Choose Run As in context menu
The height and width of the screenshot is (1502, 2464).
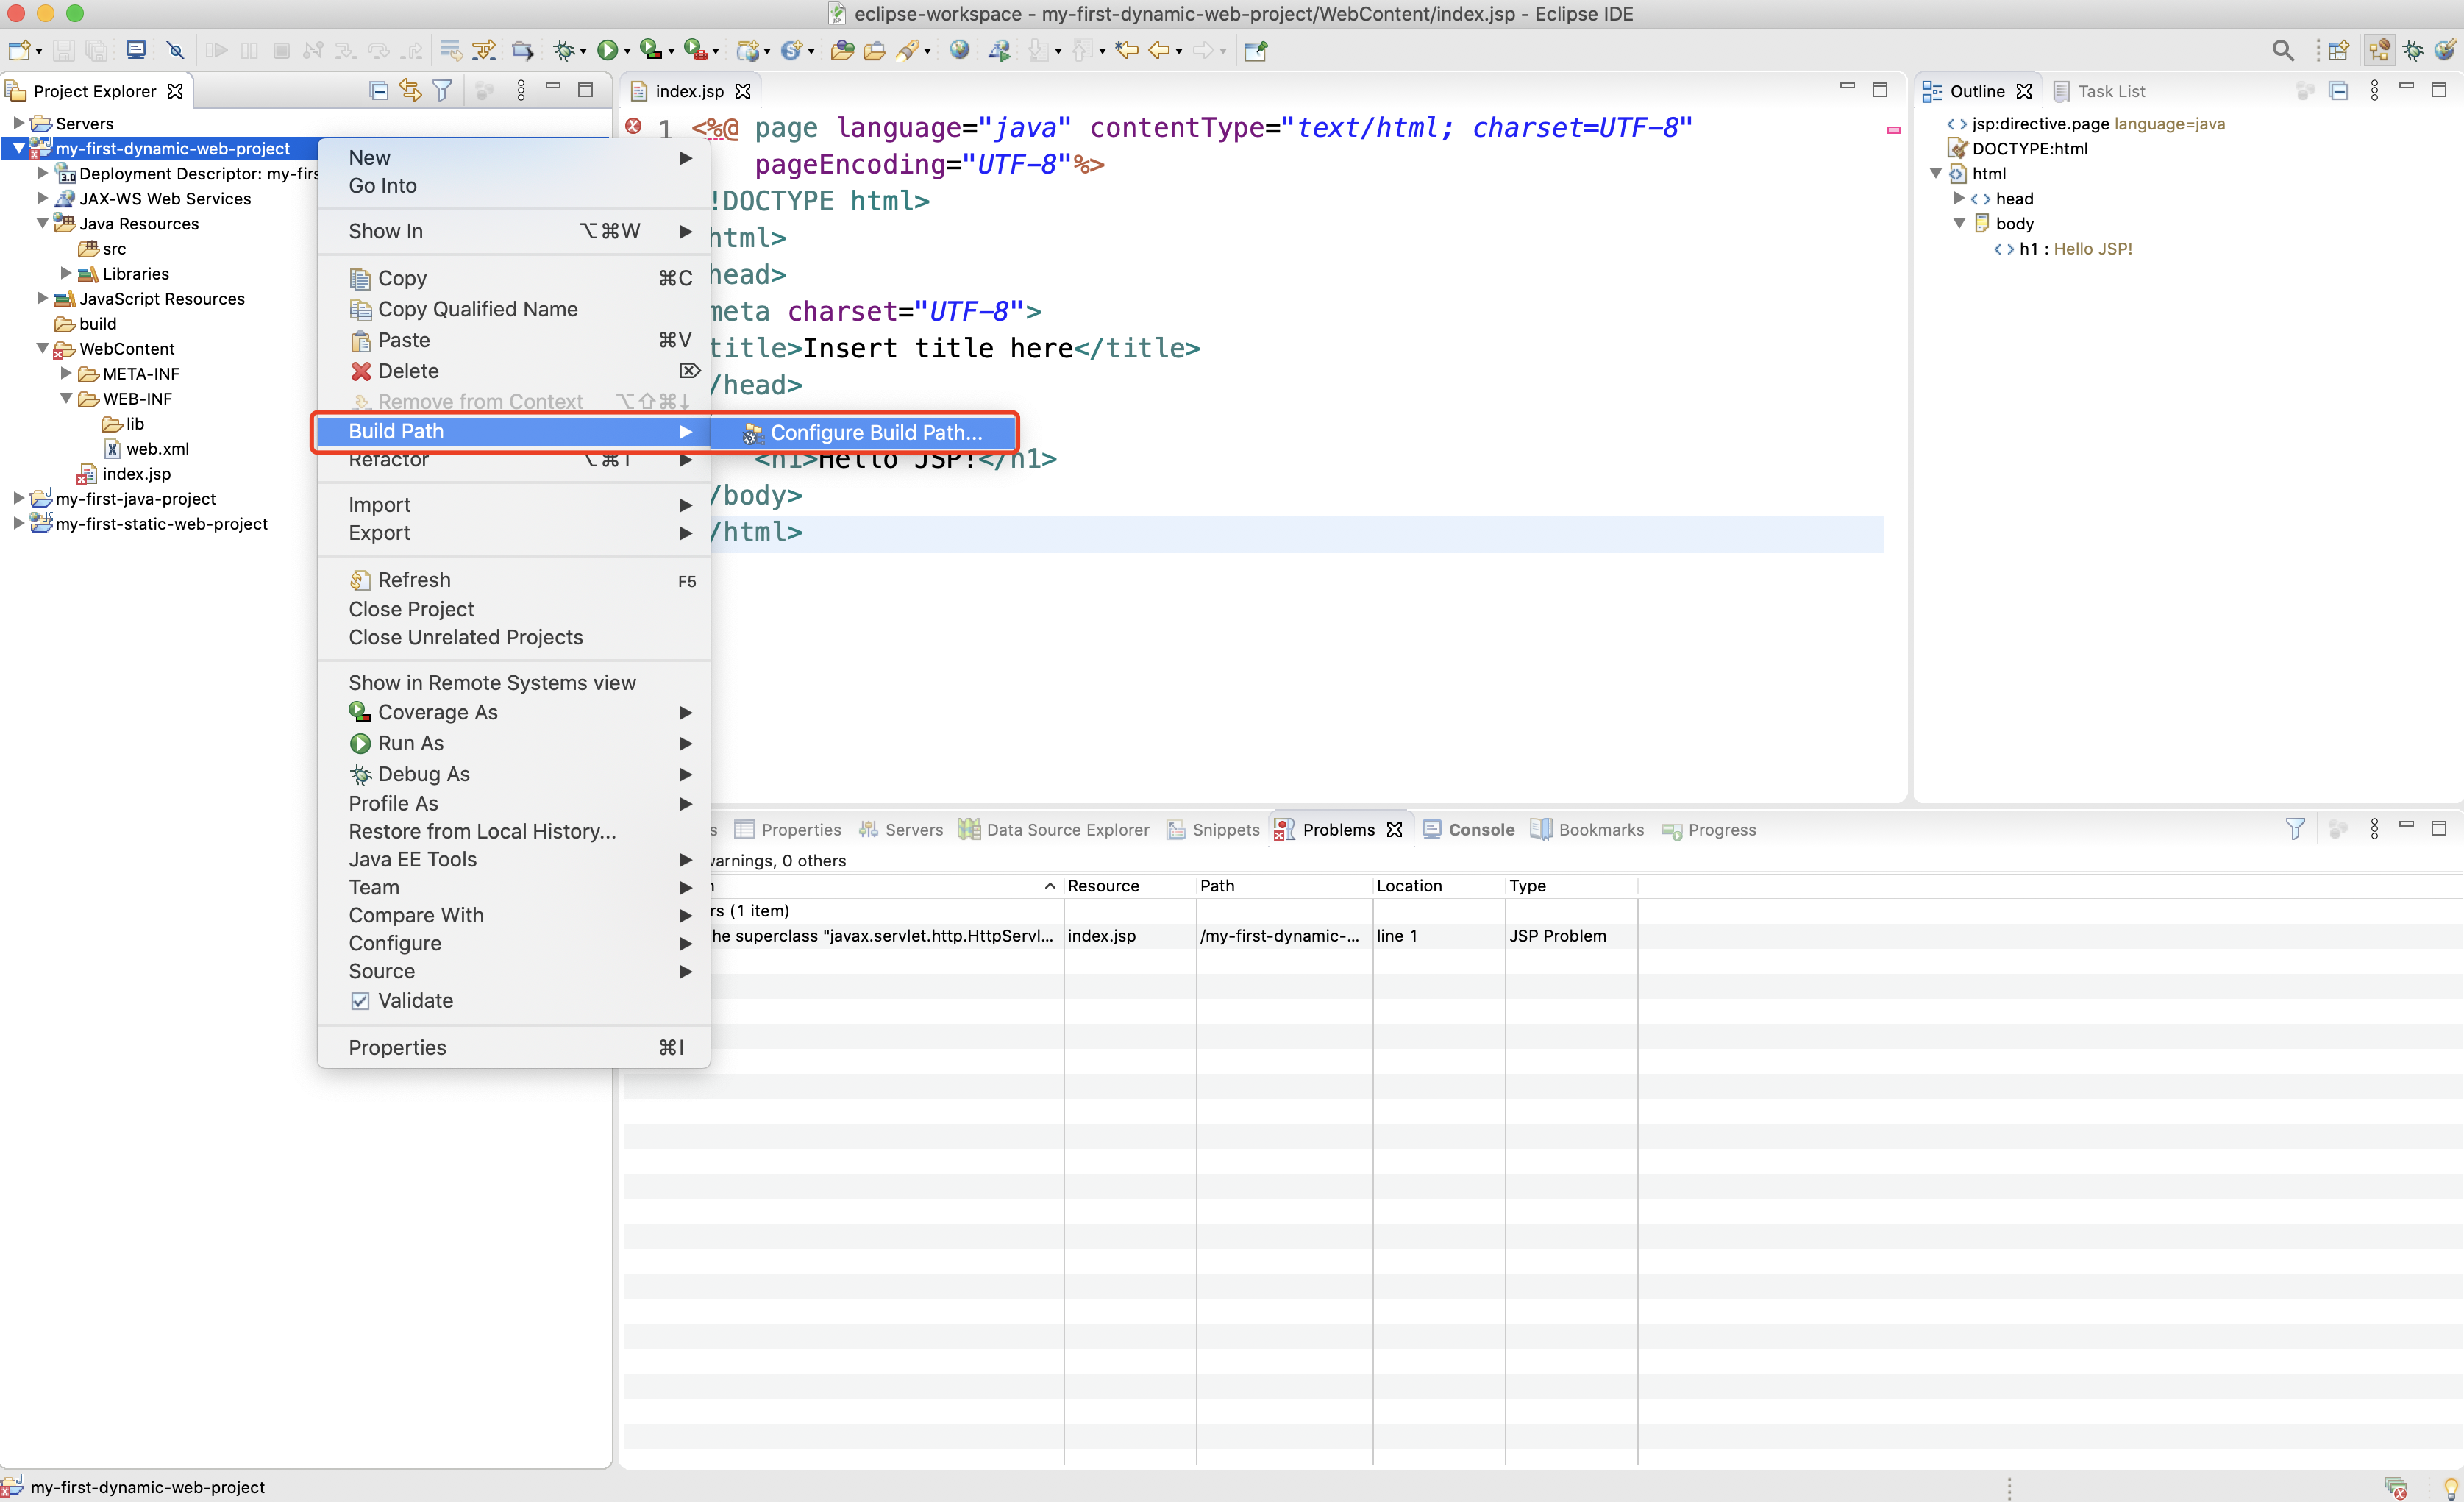point(514,743)
